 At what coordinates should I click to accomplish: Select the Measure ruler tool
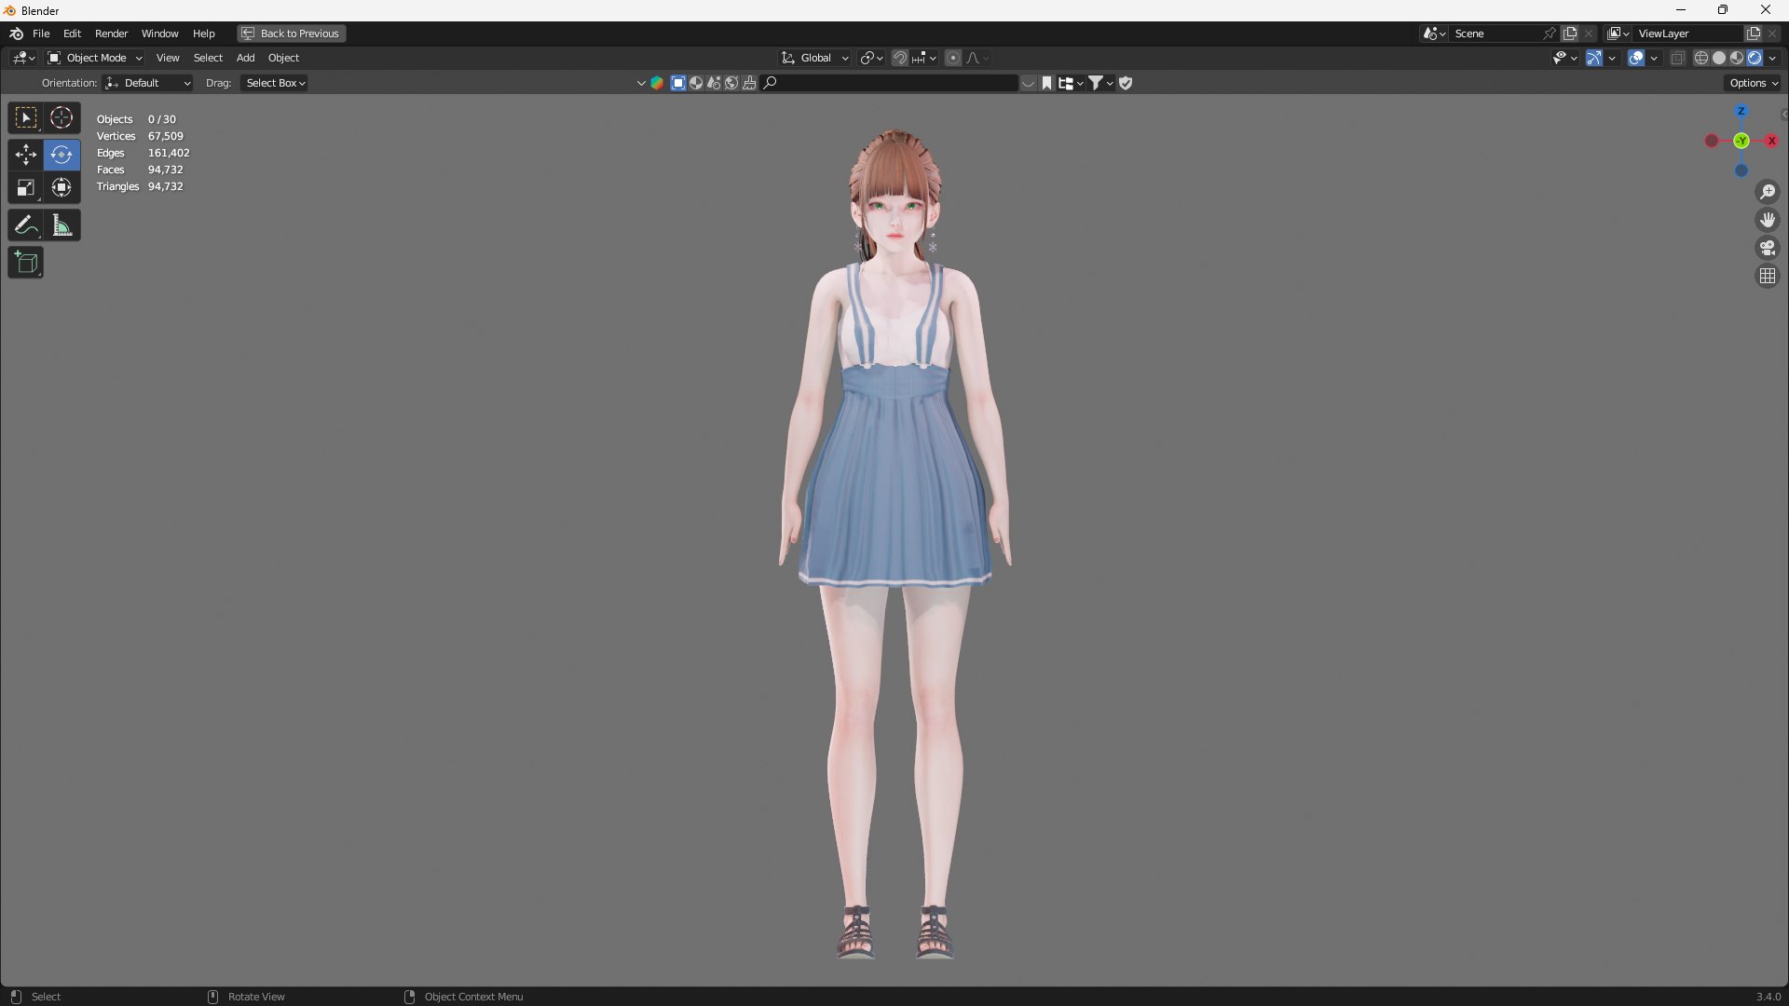61,225
